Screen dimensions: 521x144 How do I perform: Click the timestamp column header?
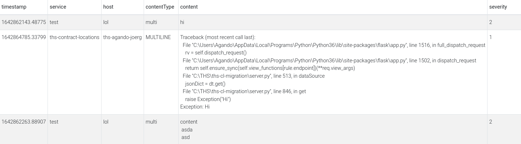click(14, 7)
